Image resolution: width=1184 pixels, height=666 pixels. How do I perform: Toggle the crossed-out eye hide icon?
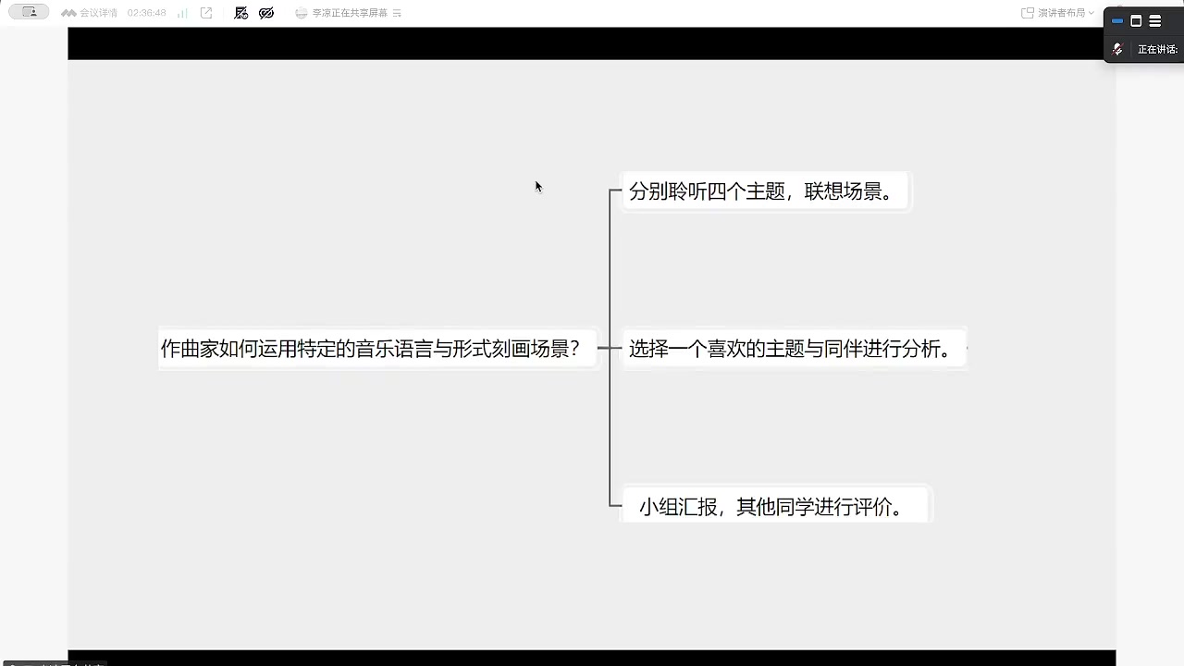[x=266, y=13]
